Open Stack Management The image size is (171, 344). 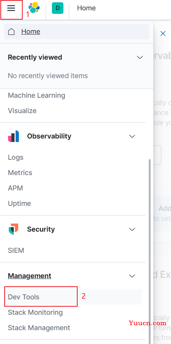pos(39,328)
